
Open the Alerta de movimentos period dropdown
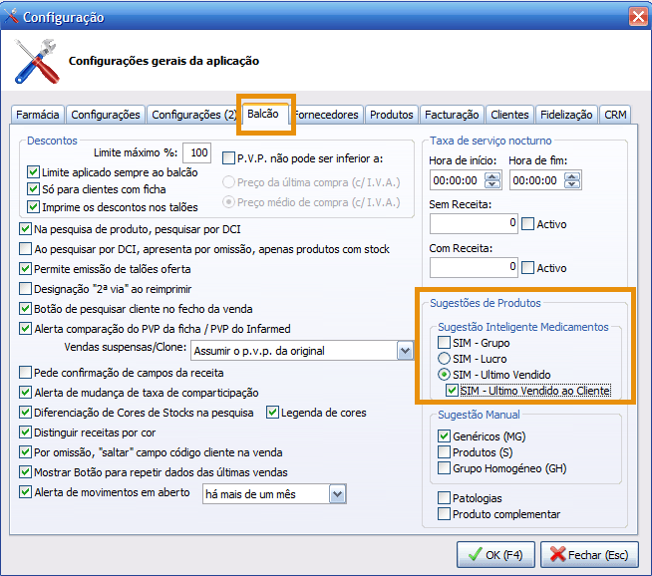point(337,494)
